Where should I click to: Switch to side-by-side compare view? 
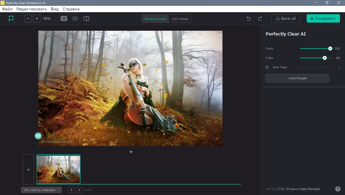(75, 19)
